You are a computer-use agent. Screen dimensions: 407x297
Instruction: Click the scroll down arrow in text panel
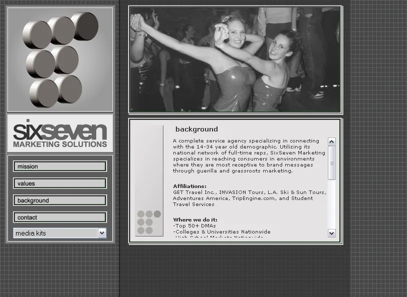click(x=331, y=233)
